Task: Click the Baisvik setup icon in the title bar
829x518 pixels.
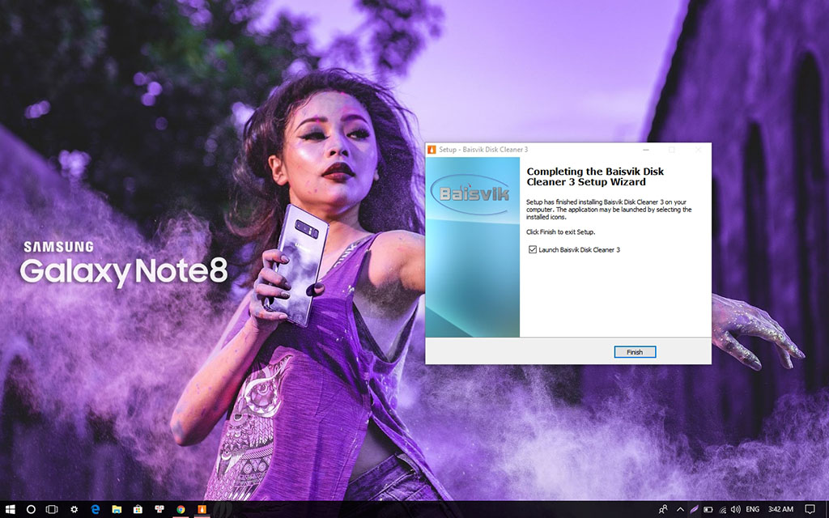Action: tap(432, 150)
